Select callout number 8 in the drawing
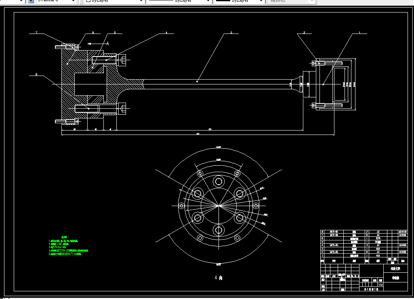 point(93,32)
